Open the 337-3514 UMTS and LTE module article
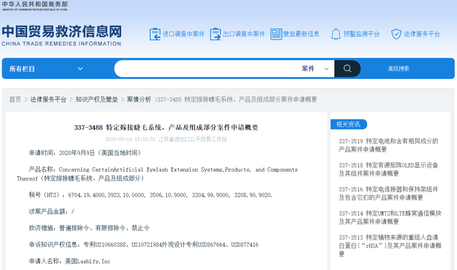 pos(389,218)
